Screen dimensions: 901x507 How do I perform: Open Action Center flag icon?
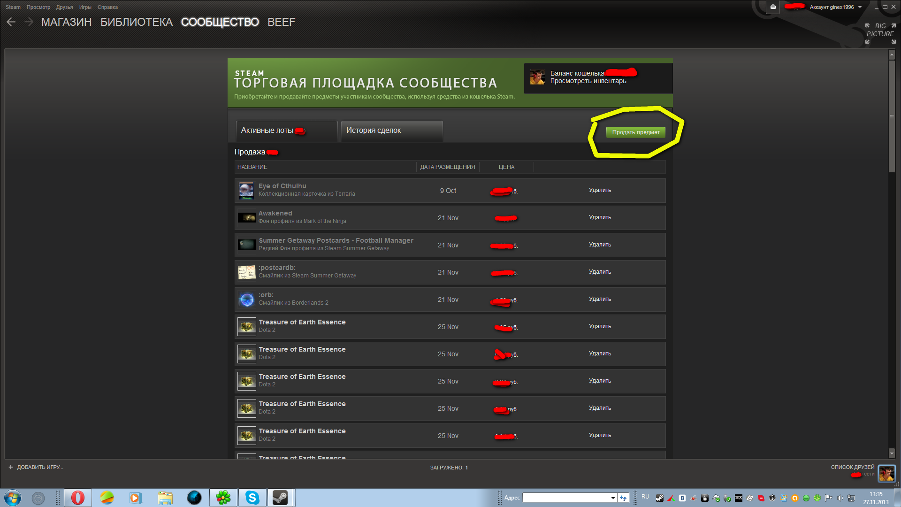[829, 498]
